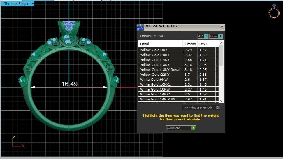This screenshot has height=159, width=283.
Task: Click the green Calculate arrow icon
Action: (193, 128)
